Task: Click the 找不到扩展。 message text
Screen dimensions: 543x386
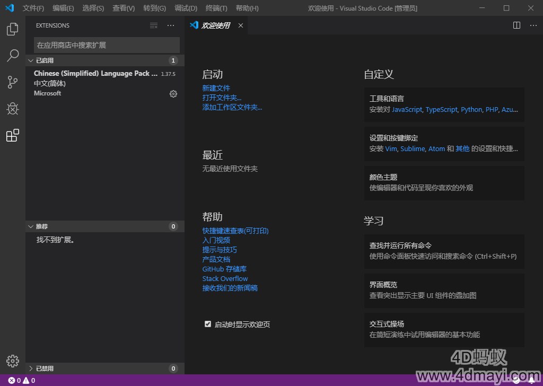Action: pyautogui.click(x=55, y=240)
